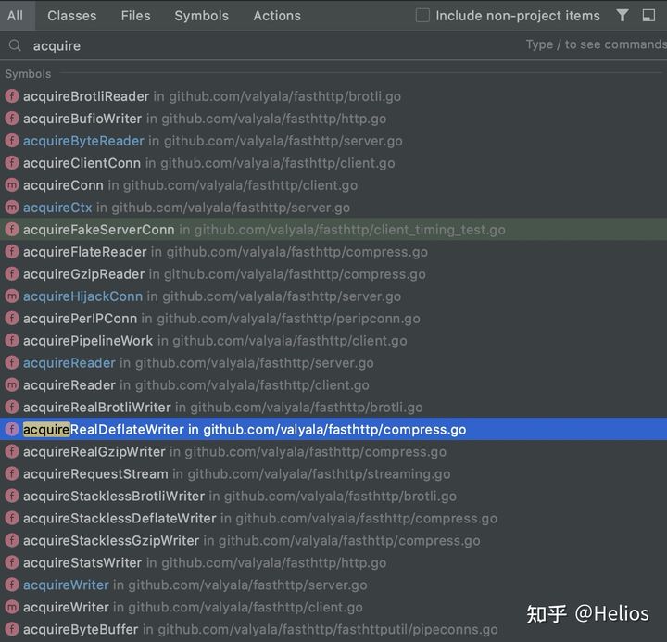
Task: Open the Files tab
Action: (135, 16)
